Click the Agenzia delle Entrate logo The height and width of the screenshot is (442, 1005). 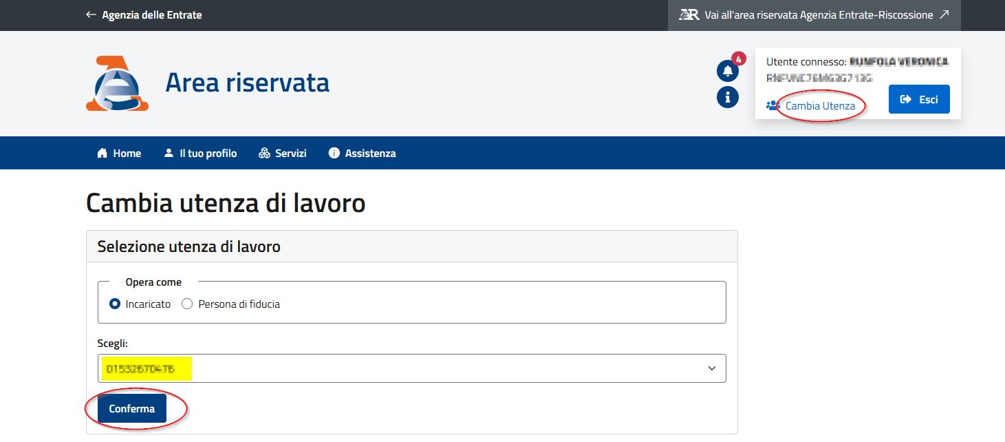click(117, 83)
